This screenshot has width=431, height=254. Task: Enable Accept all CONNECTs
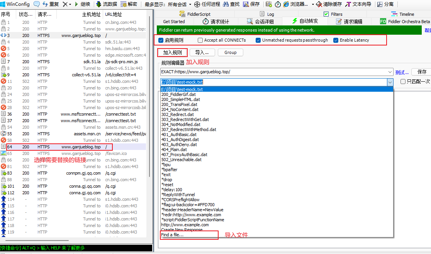click(200, 40)
